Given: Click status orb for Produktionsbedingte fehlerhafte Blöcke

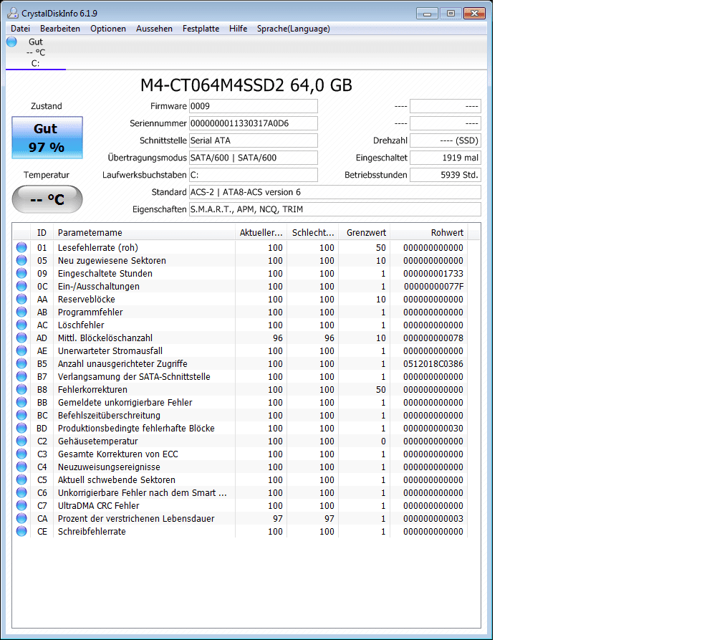Looking at the screenshot, I should tap(21, 428).
